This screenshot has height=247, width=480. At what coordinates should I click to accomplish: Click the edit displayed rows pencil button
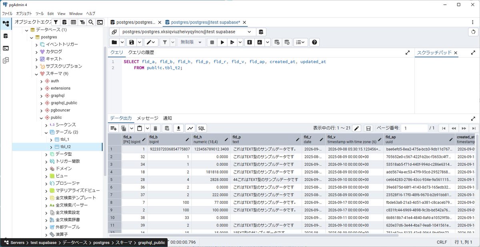[x=357, y=128]
